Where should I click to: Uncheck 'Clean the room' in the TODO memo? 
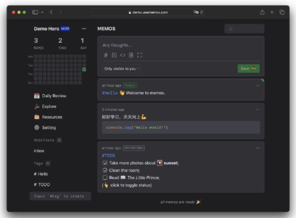[105, 170]
